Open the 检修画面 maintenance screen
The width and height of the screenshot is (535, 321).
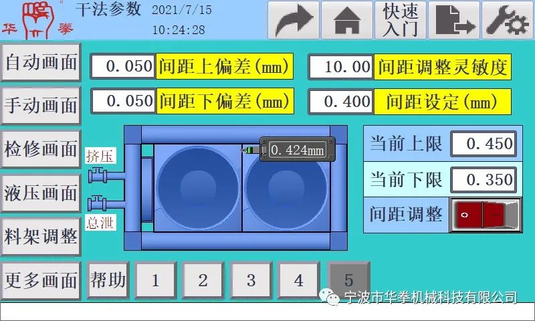pyautogui.click(x=41, y=149)
